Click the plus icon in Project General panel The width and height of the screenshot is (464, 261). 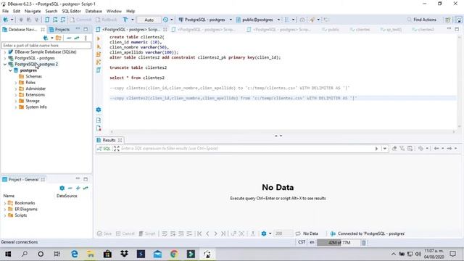point(78,188)
